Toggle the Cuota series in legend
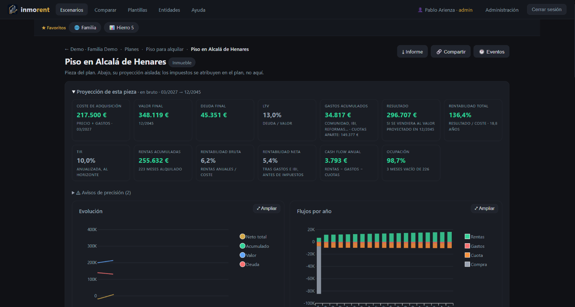This screenshot has width=575, height=307. pos(473,255)
